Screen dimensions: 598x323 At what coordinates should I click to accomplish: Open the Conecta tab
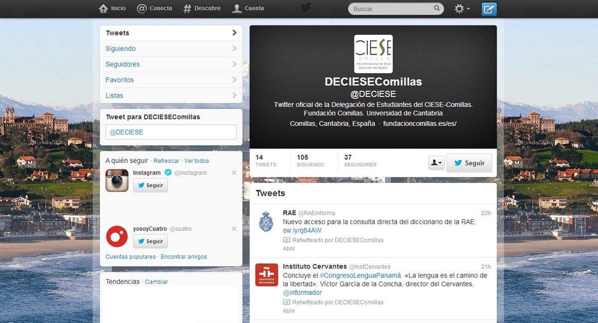pos(154,8)
